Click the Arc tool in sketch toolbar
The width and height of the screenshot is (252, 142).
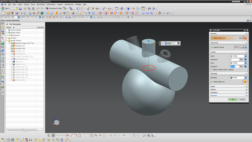click(x=76, y=135)
